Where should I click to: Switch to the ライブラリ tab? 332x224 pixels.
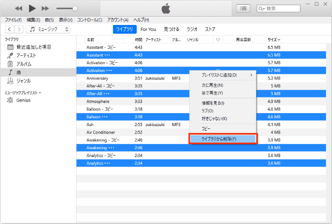[x=125, y=29]
